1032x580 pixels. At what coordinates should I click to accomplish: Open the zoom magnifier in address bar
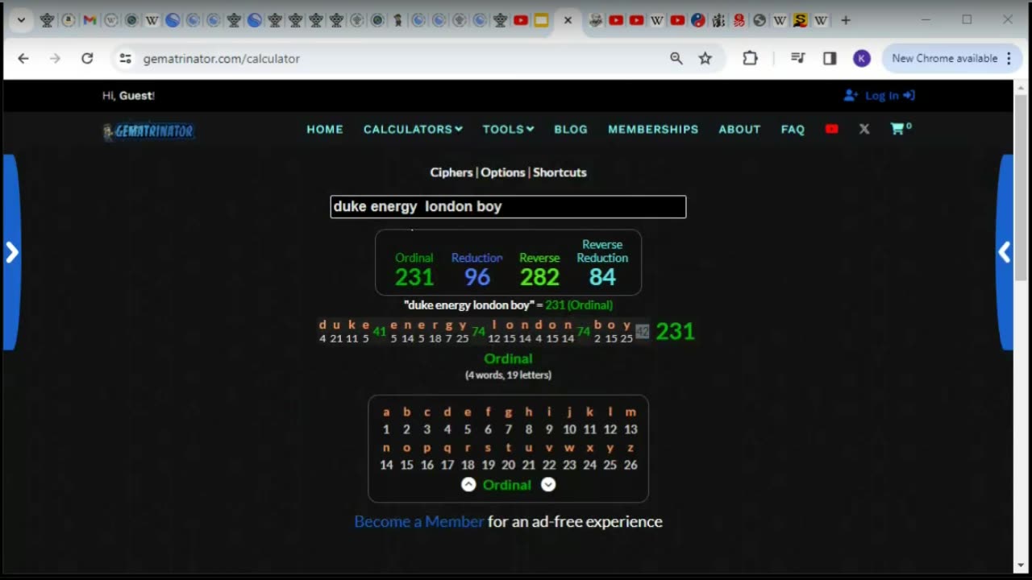pyautogui.click(x=676, y=58)
